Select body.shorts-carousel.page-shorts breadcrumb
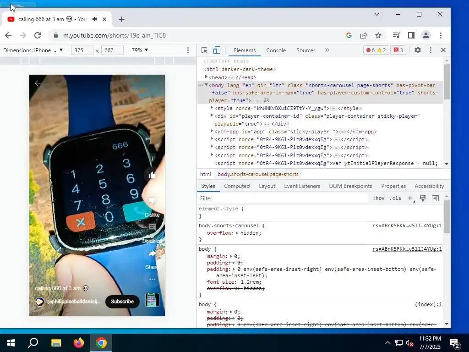The width and height of the screenshot is (469, 352). [x=258, y=174]
